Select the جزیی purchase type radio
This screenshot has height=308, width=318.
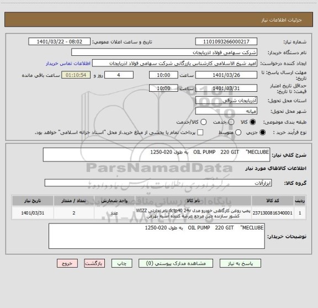tap(262, 133)
